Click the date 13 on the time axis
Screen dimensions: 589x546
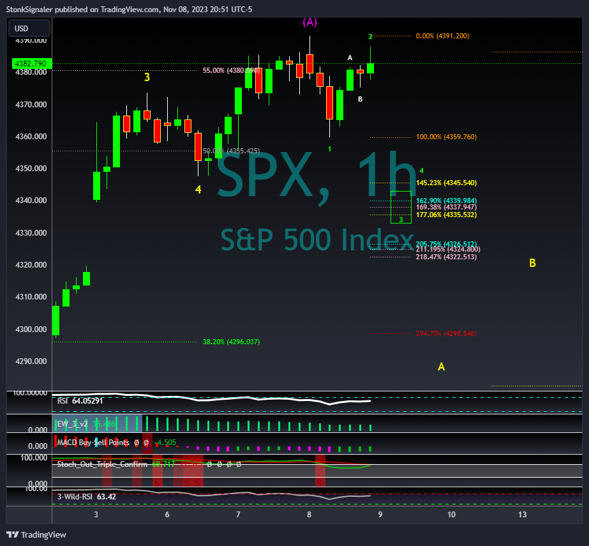tap(522, 515)
